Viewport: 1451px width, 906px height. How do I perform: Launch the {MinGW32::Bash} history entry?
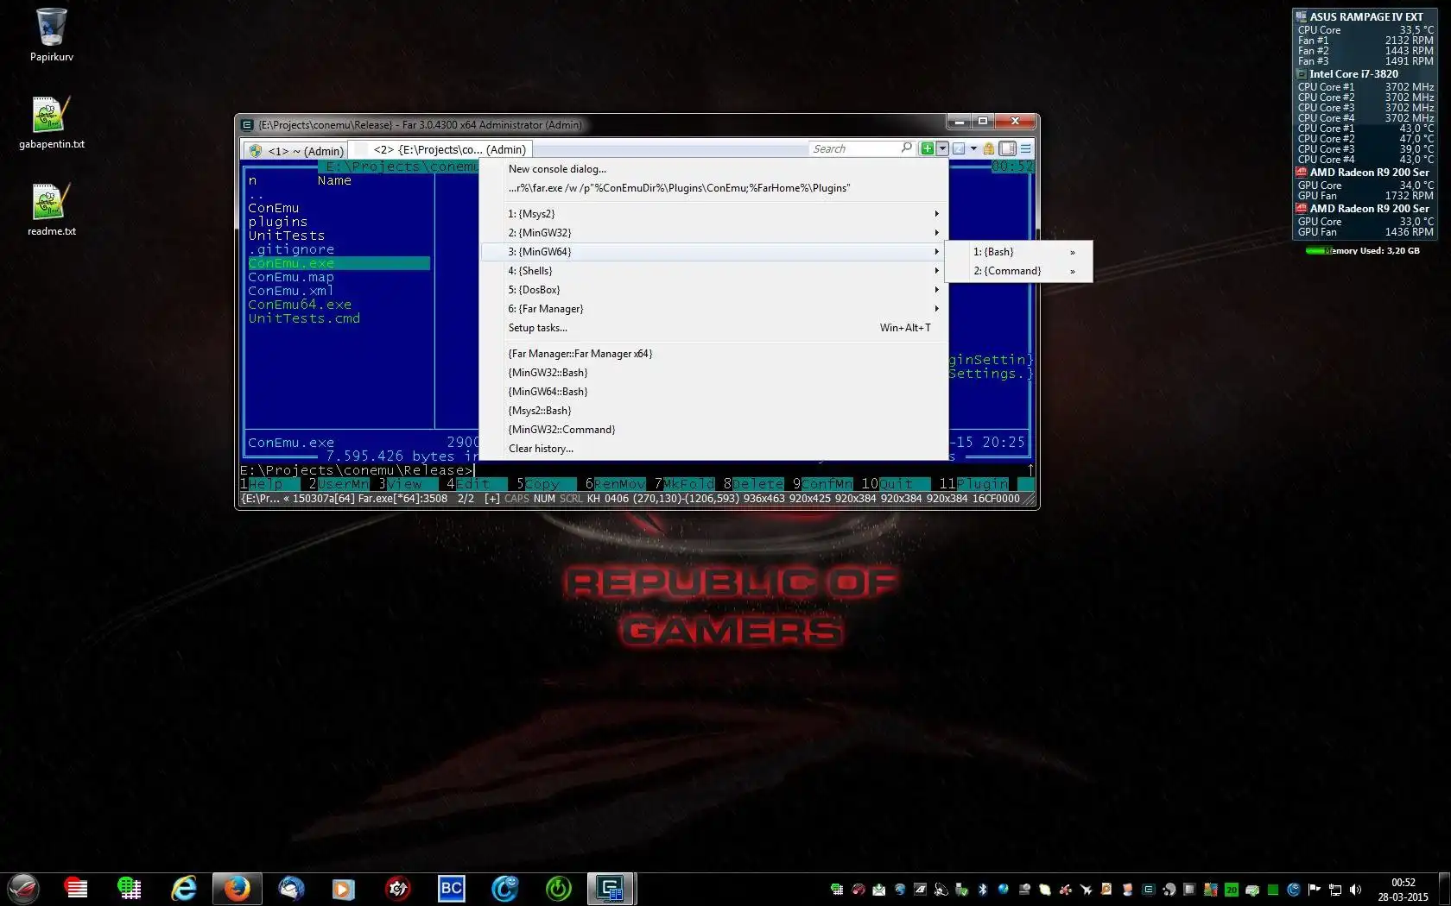pos(714,373)
